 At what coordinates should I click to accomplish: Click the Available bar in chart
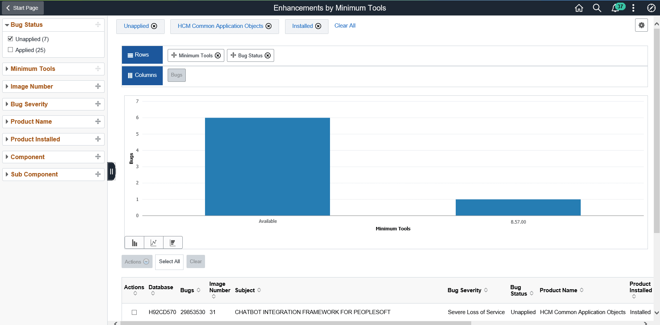click(x=267, y=167)
